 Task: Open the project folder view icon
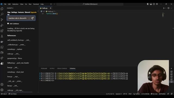[x=2, y=53]
